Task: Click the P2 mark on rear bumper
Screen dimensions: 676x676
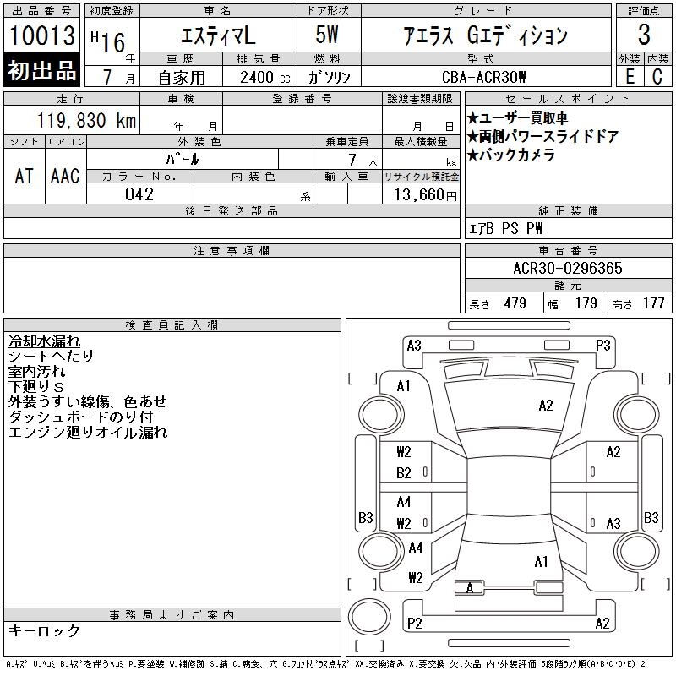Action: pos(414,623)
